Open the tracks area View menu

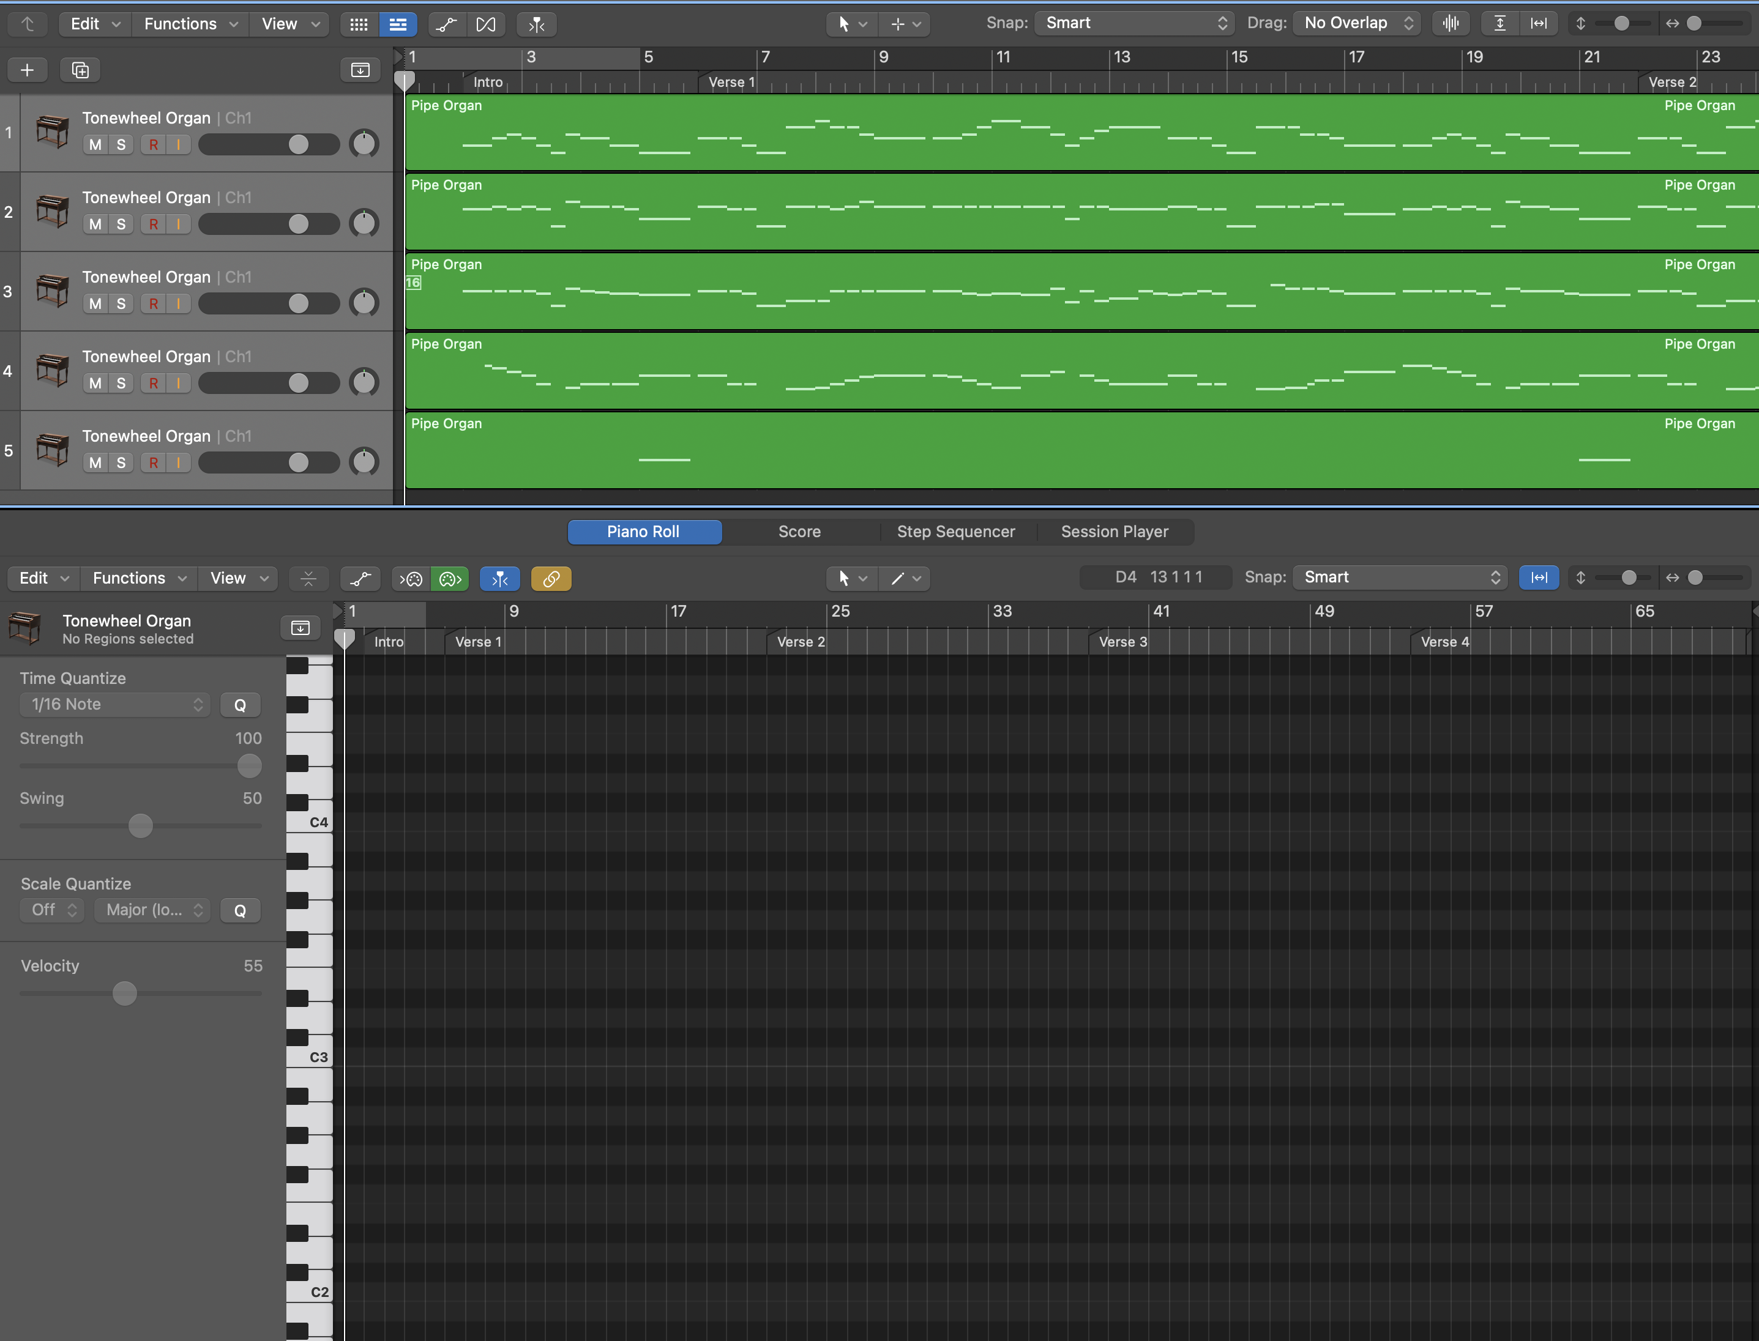[x=290, y=24]
